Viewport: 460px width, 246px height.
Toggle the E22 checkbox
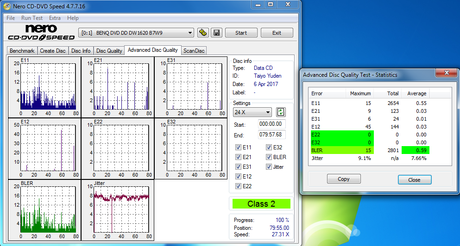click(238, 186)
